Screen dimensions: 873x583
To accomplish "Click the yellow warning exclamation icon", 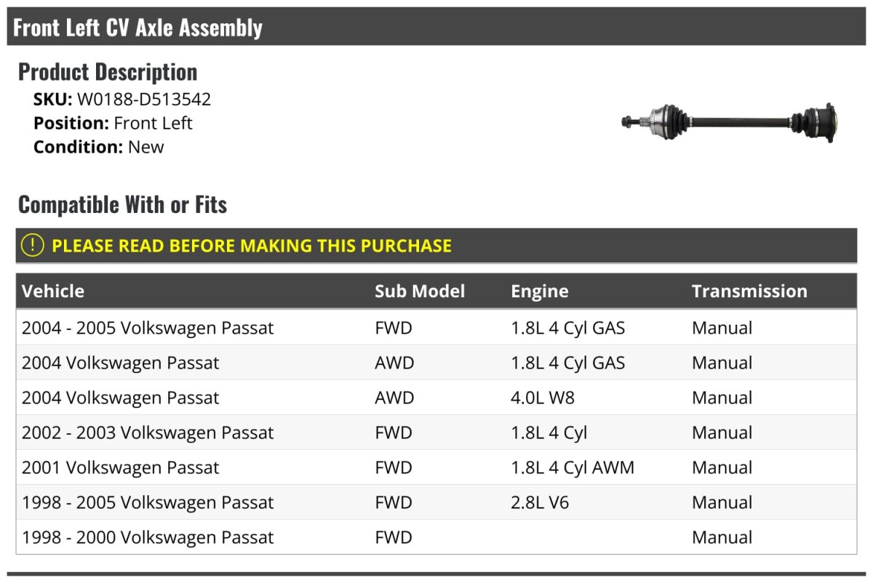I will click(33, 246).
